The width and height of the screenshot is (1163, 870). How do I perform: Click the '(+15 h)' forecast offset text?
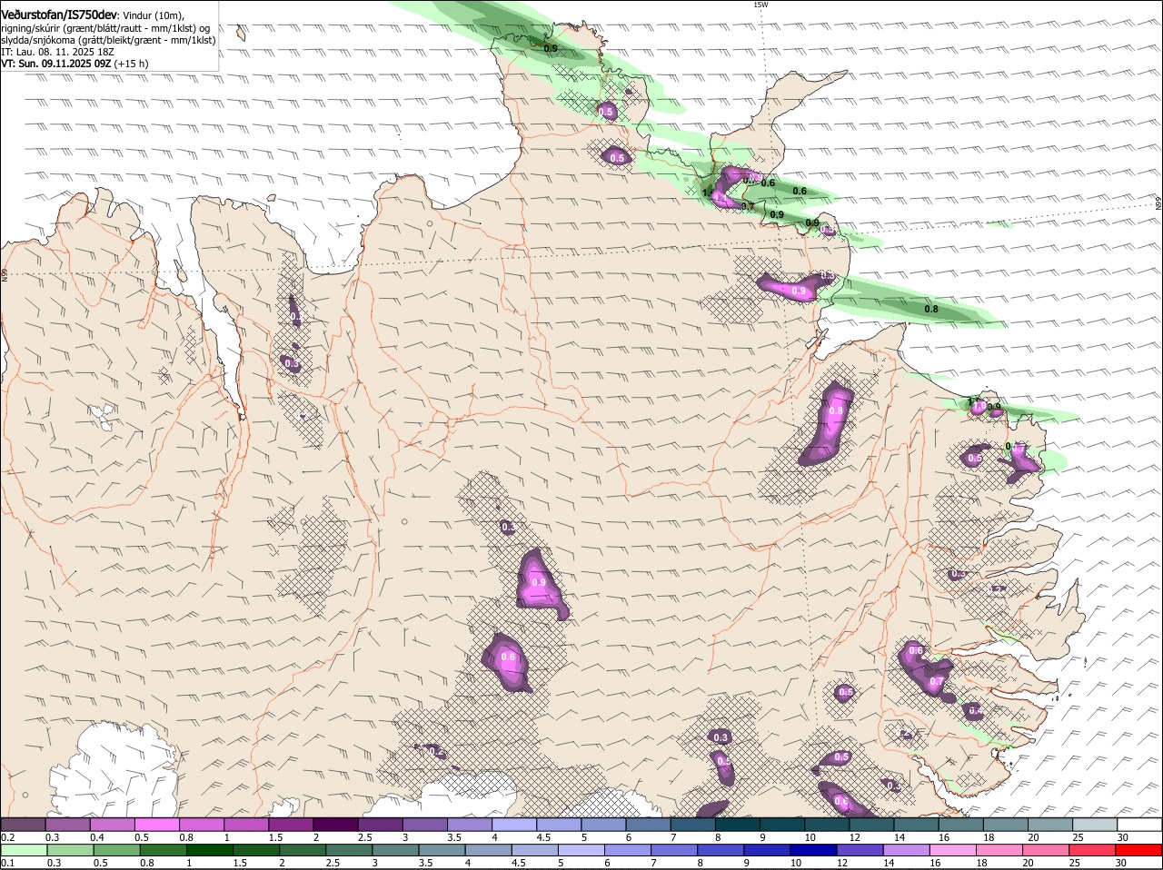(131, 64)
